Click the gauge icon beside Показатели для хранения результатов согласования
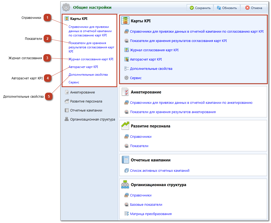The image size is (271, 223). (x=127, y=41)
